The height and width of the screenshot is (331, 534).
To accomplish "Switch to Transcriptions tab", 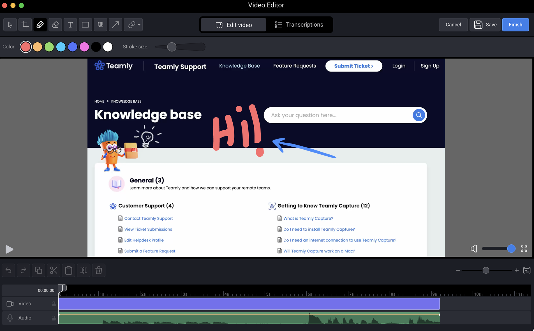I will pyautogui.click(x=299, y=25).
